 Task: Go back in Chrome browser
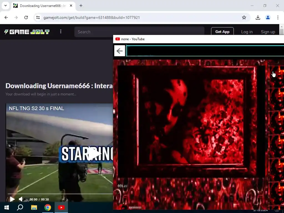point(6,17)
